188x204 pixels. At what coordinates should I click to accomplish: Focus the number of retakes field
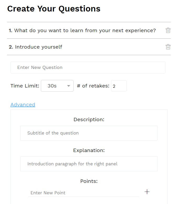coord(119,86)
